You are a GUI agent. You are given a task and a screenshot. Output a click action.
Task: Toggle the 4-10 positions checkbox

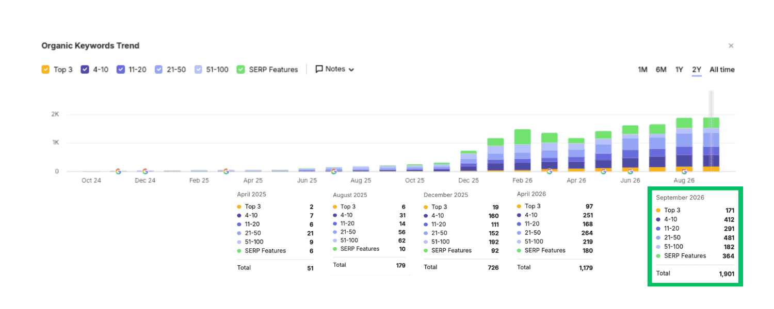(85, 70)
